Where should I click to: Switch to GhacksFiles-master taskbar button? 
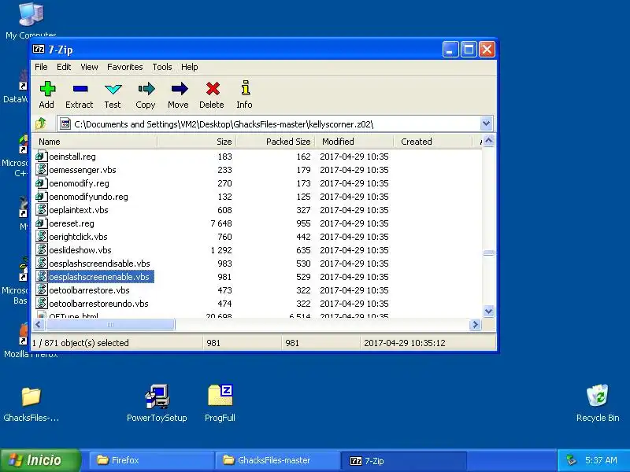point(278,460)
